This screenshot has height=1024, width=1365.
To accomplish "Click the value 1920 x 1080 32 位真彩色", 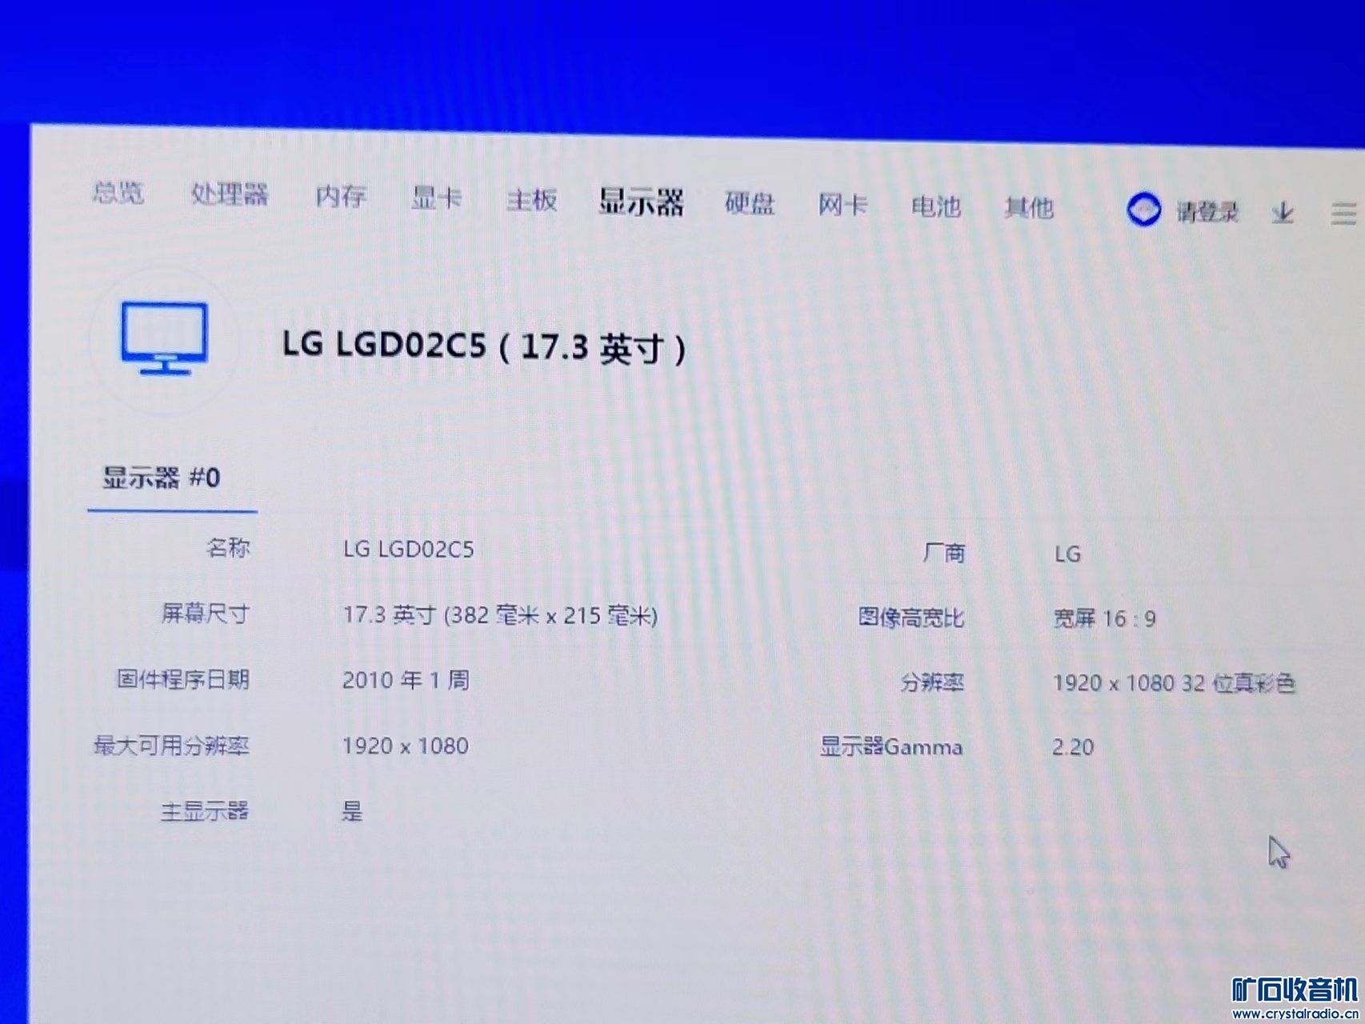I will click(x=1174, y=682).
